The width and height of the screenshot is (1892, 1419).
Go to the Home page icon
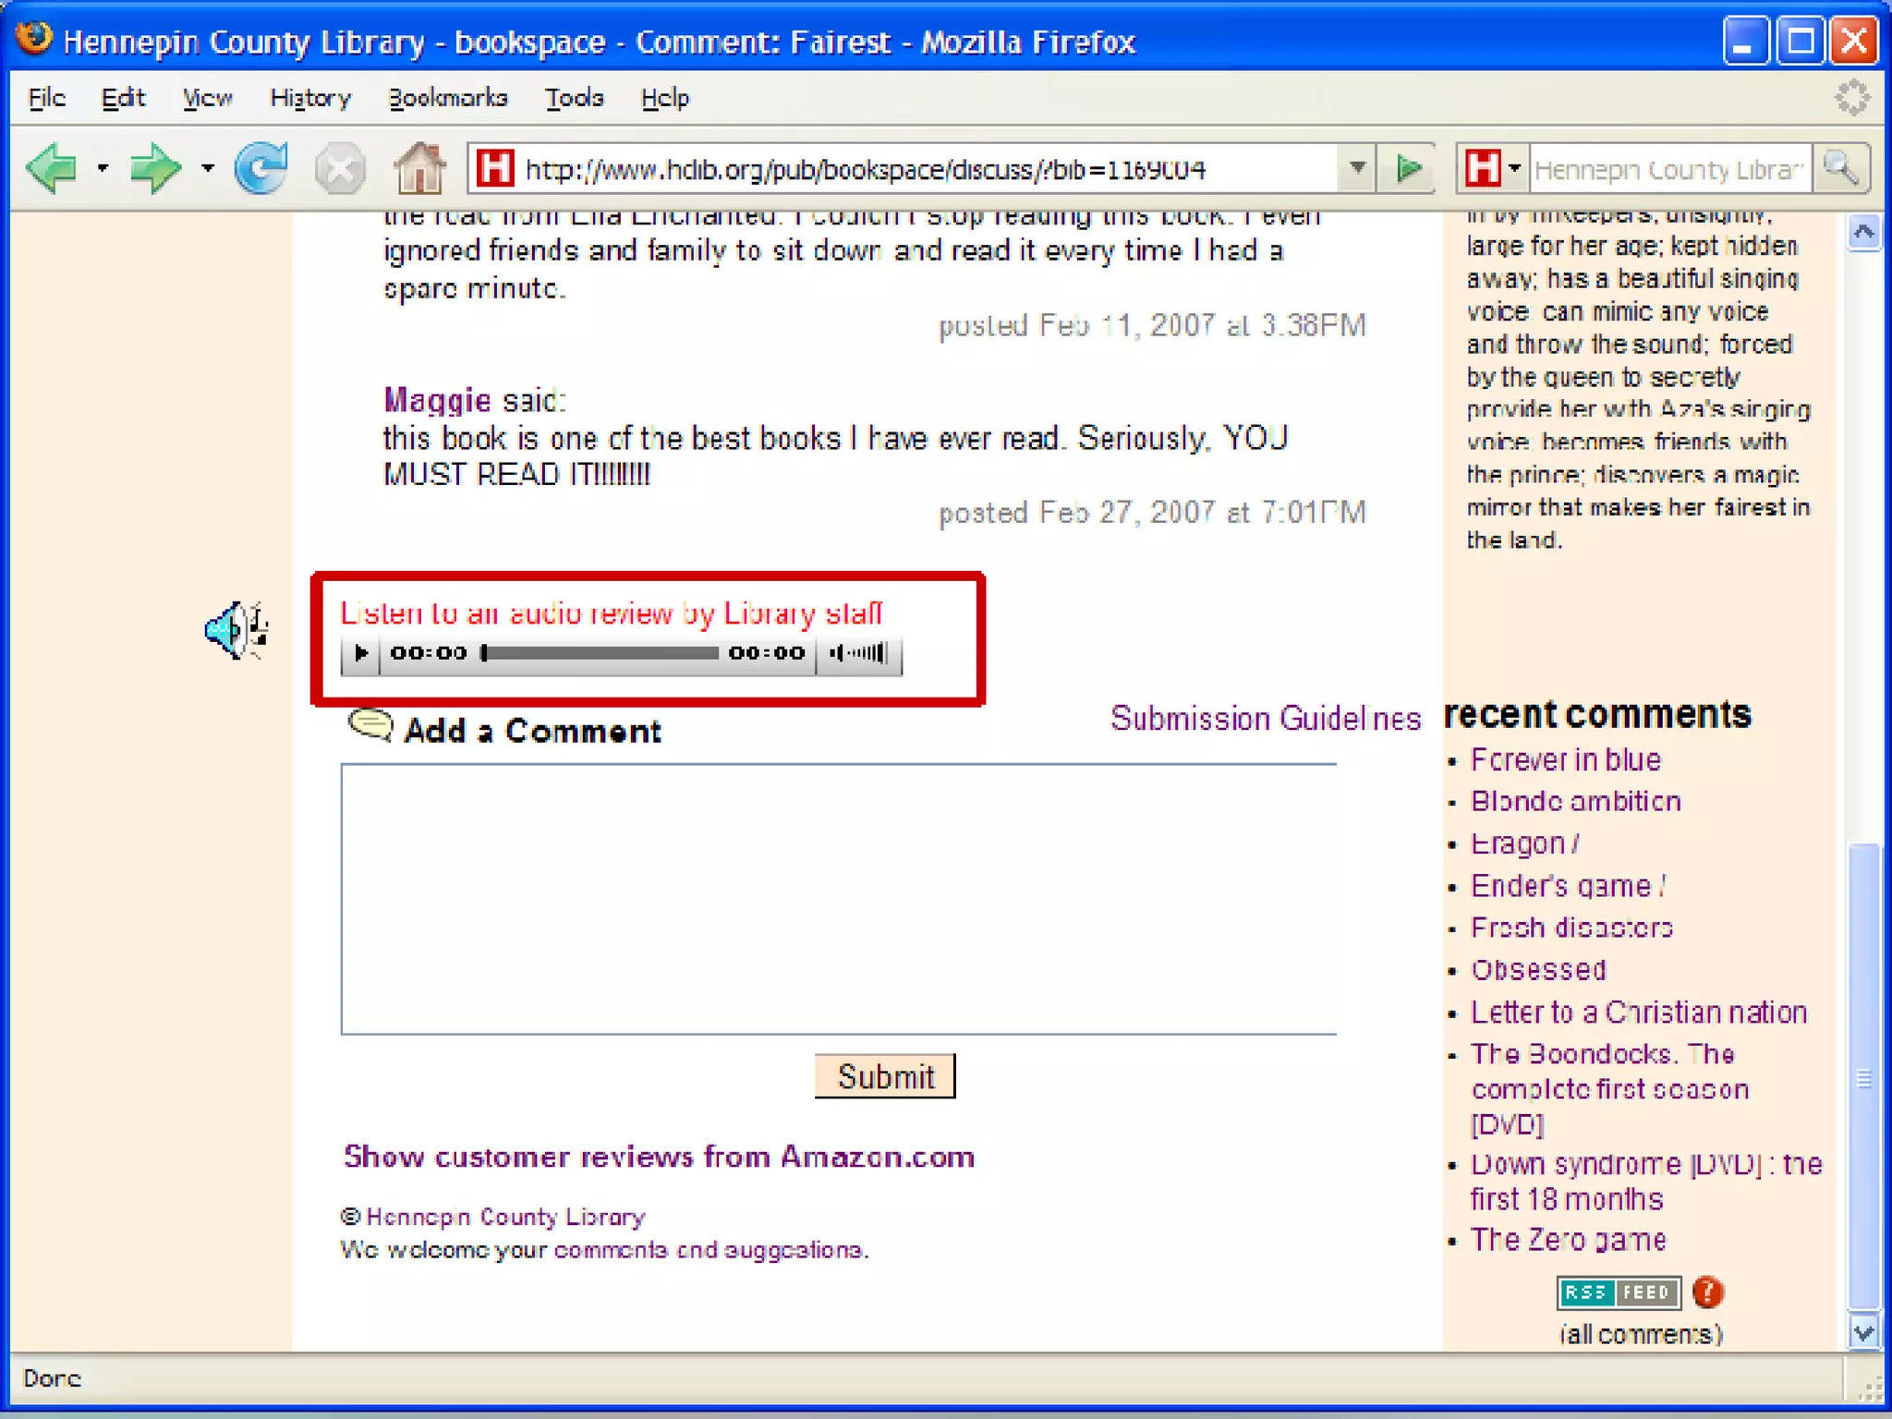[419, 169]
